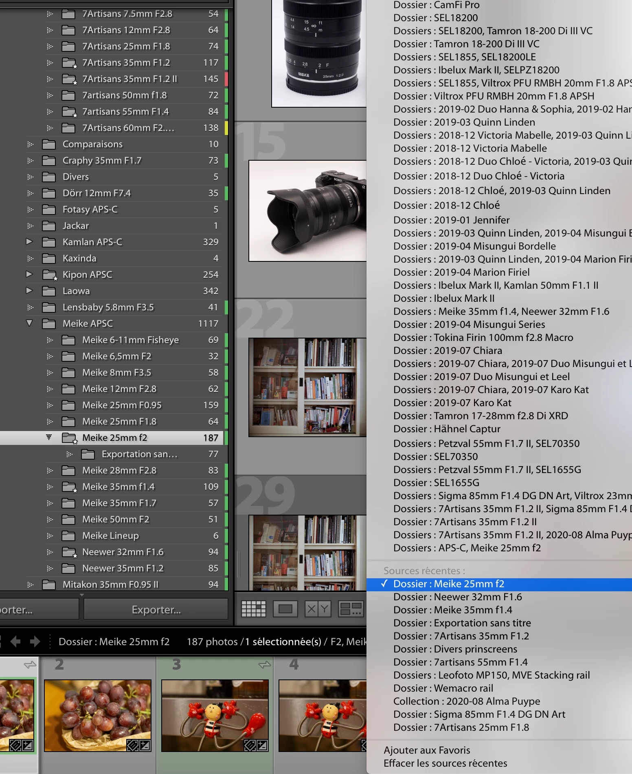Select bookshelf photo in grid cell 22
Viewport: 632px width, 774px height.
(x=307, y=387)
